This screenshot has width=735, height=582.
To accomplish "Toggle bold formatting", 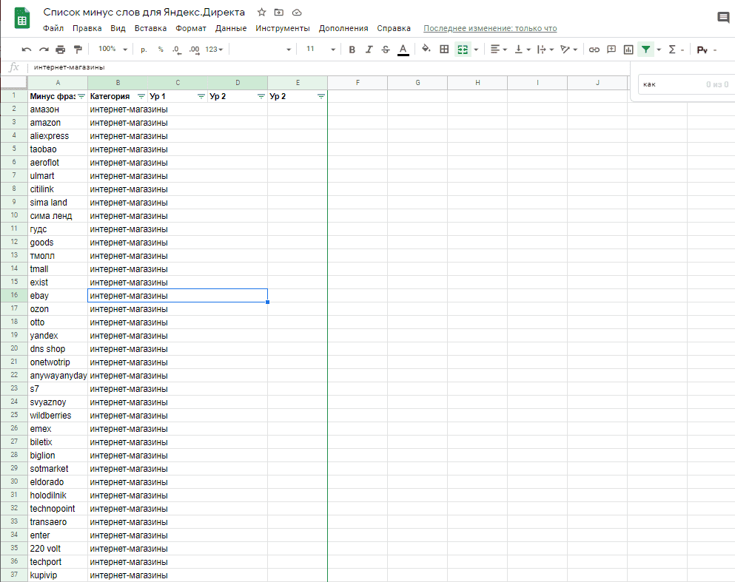I will tap(352, 49).
